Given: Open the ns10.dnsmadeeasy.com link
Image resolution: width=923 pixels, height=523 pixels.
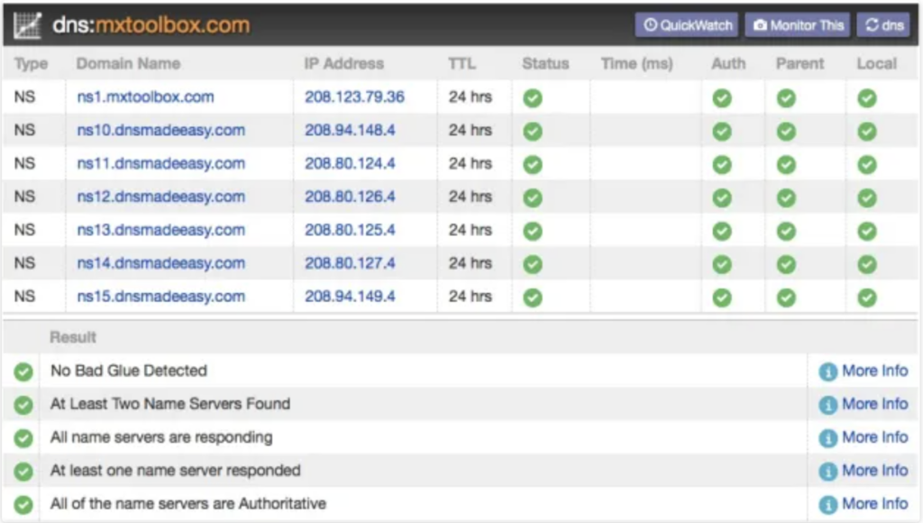Looking at the screenshot, I should pyautogui.click(x=160, y=130).
